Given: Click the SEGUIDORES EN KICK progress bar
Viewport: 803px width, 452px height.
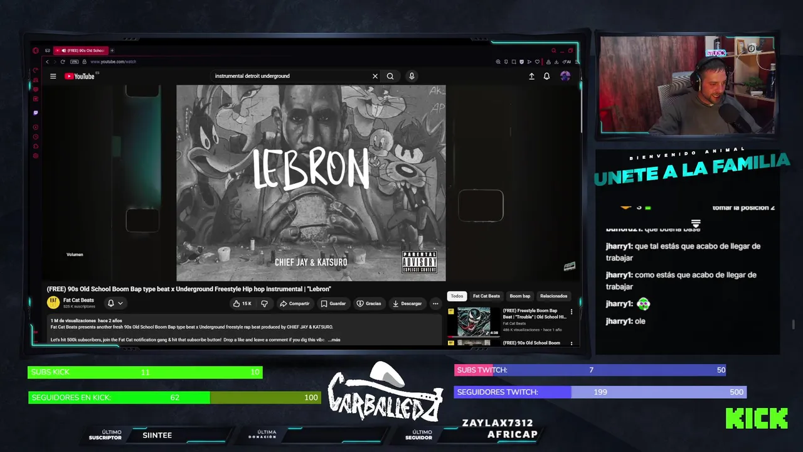Looking at the screenshot, I should tap(174, 397).
